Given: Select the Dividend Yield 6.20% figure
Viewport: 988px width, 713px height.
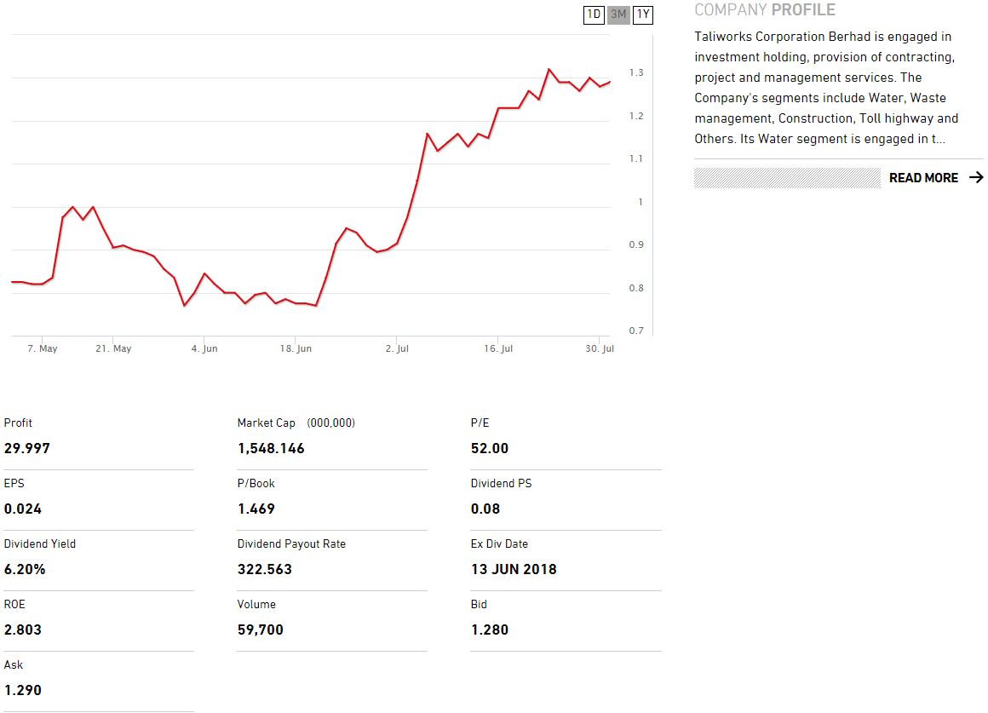Looking at the screenshot, I should pyautogui.click(x=25, y=570).
